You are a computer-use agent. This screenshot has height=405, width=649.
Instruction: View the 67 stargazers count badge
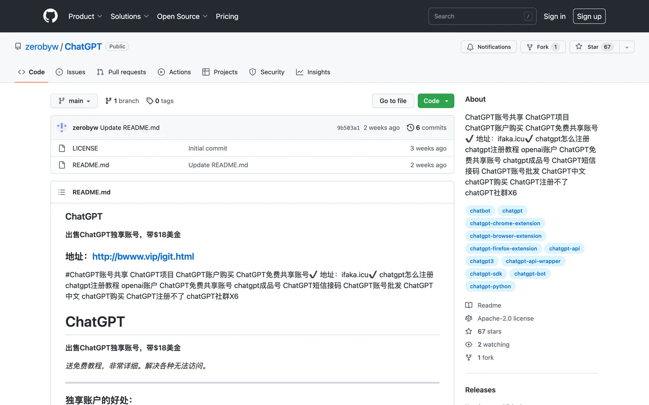pyautogui.click(x=607, y=47)
